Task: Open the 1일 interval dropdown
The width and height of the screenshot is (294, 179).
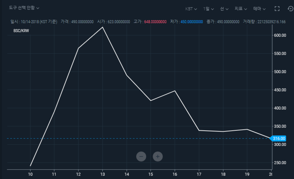Action: (x=208, y=9)
